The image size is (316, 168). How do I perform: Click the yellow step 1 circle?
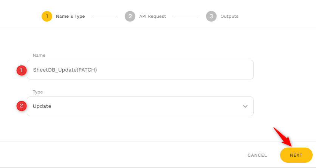[x=47, y=16]
